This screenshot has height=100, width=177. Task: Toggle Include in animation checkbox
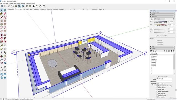[x=157, y=77]
